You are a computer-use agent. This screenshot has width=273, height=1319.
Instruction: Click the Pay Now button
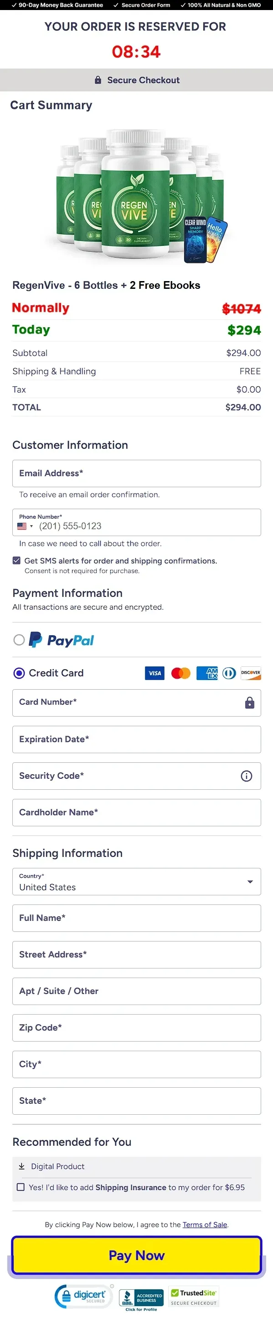coord(137,1255)
